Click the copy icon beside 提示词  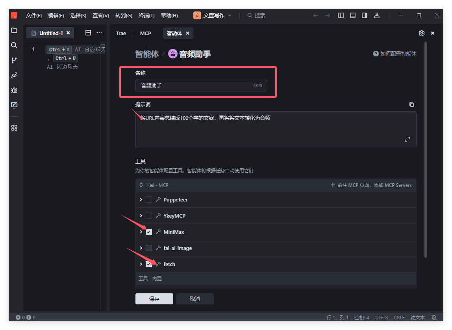(411, 104)
